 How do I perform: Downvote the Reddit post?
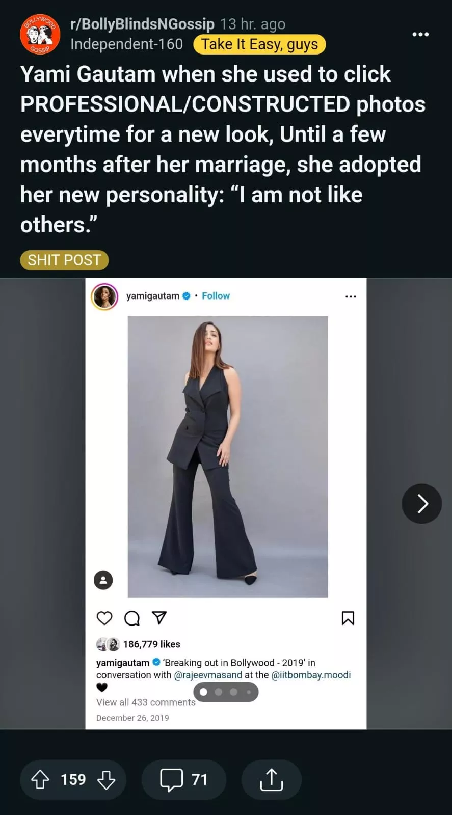coord(106,779)
